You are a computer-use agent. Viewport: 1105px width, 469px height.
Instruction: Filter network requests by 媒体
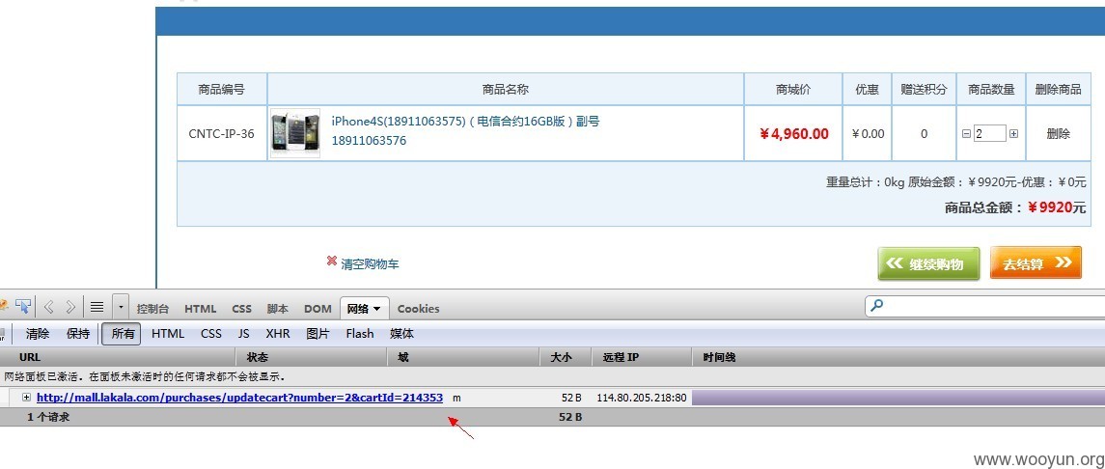[x=402, y=334]
